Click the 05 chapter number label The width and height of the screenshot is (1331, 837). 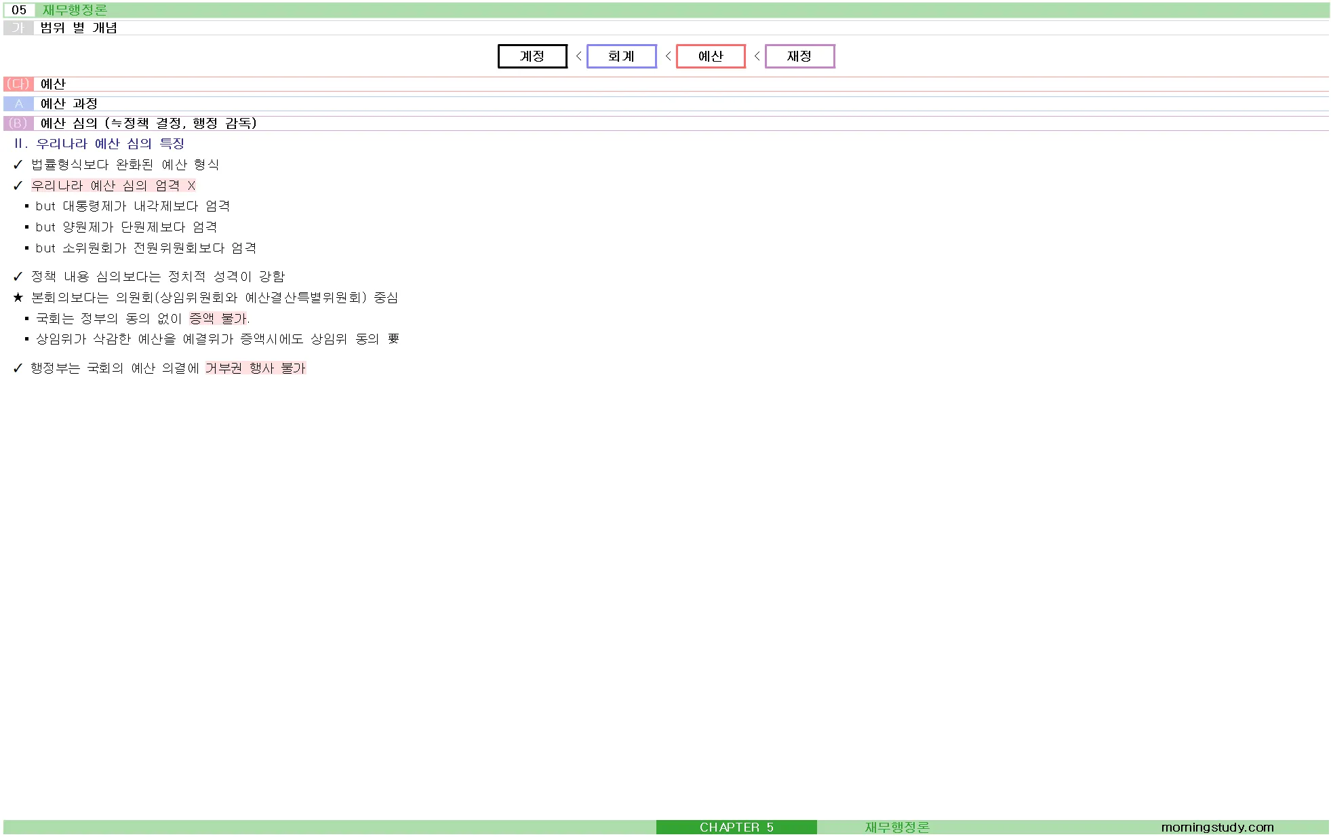(x=19, y=10)
